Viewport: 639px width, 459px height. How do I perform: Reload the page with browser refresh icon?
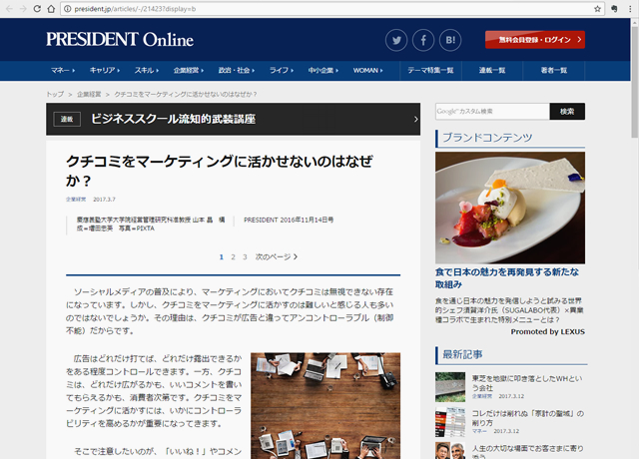pos(37,8)
